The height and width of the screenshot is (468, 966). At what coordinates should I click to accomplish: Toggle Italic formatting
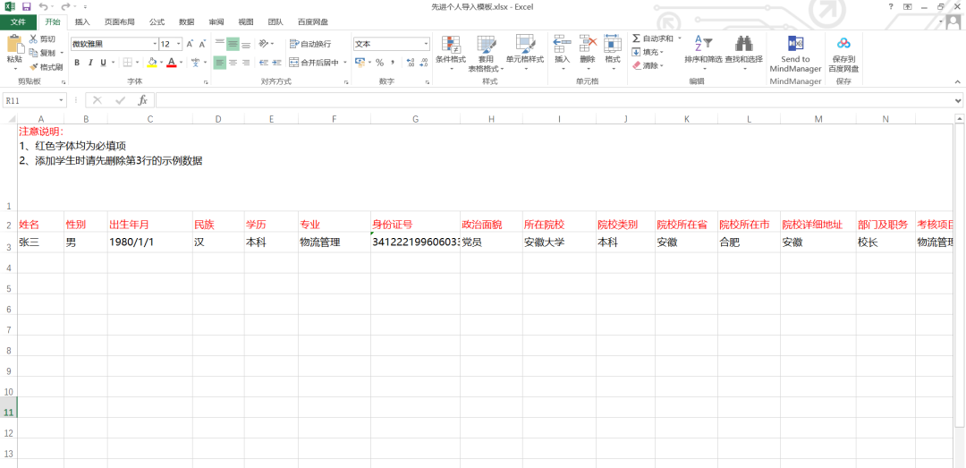(x=90, y=63)
